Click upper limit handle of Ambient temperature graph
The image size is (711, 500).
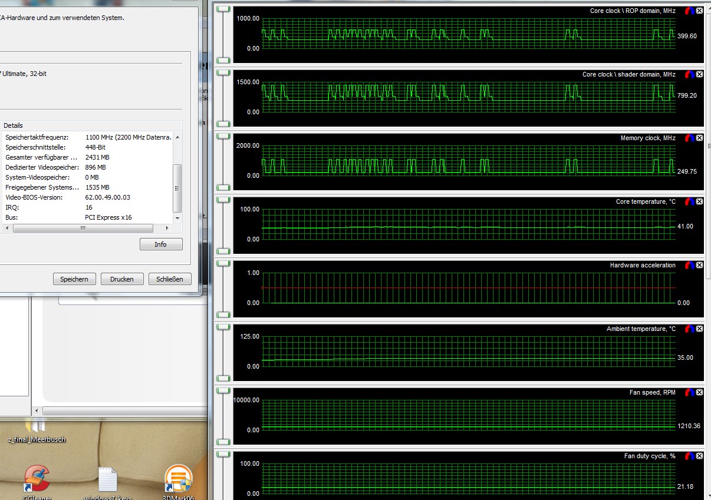(223, 327)
